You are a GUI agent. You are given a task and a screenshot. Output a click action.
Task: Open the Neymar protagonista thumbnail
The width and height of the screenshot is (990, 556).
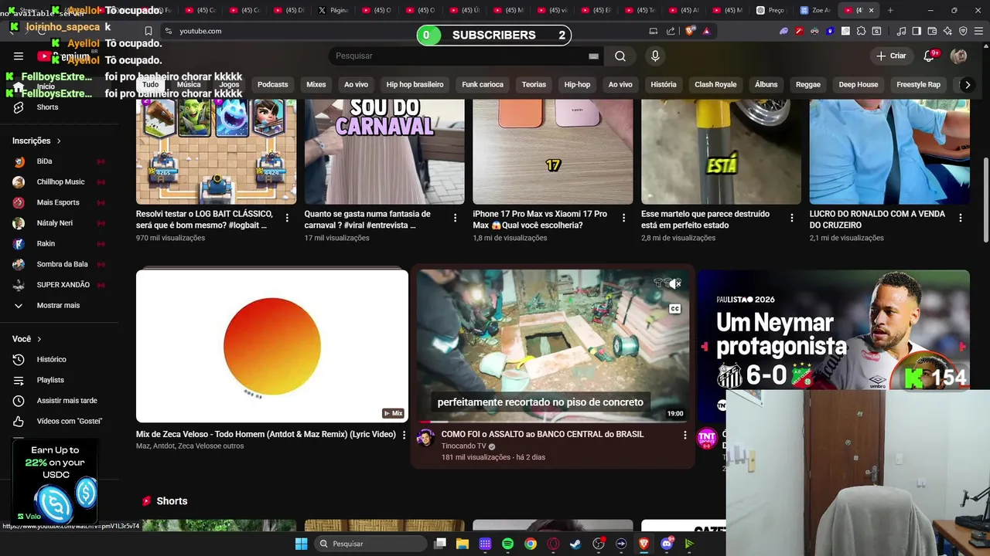tap(833, 346)
